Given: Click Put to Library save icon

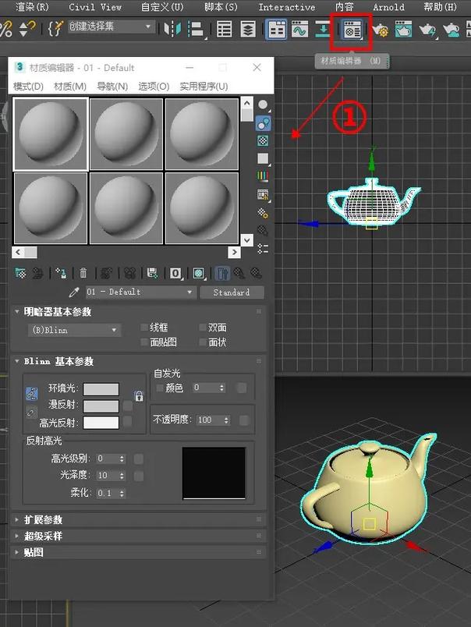Looking at the screenshot, I should pos(152,273).
